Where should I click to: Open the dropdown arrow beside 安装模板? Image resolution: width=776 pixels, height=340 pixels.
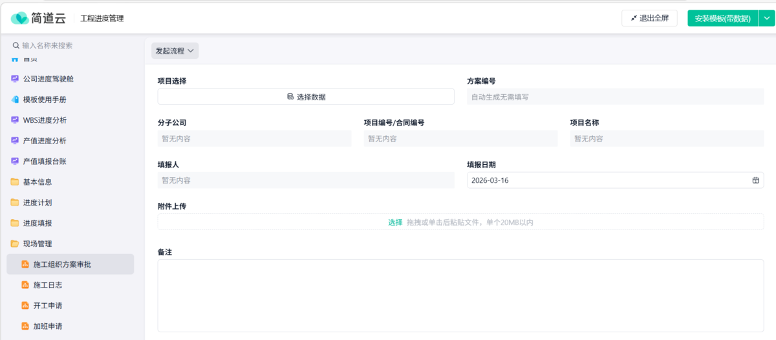point(766,18)
